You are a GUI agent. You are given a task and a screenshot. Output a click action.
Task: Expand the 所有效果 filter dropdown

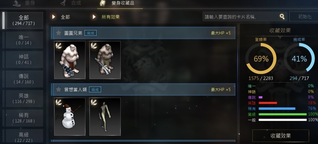click(x=106, y=17)
